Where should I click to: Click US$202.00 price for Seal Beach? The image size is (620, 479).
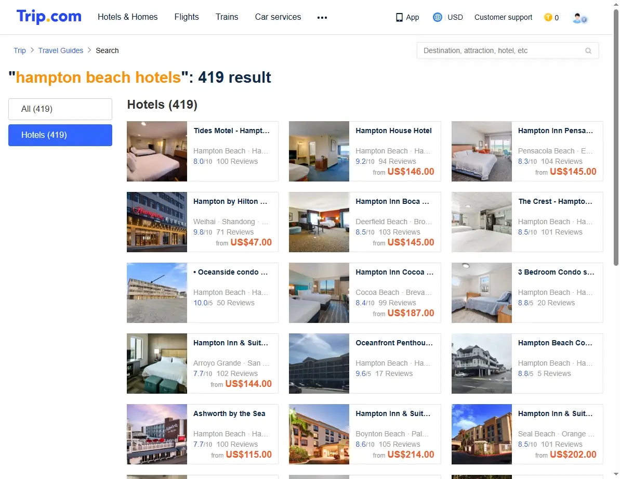pos(573,455)
